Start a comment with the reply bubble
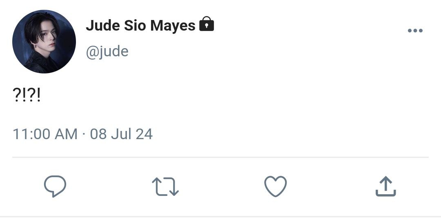The image size is (441, 224). (x=55, y=186)
